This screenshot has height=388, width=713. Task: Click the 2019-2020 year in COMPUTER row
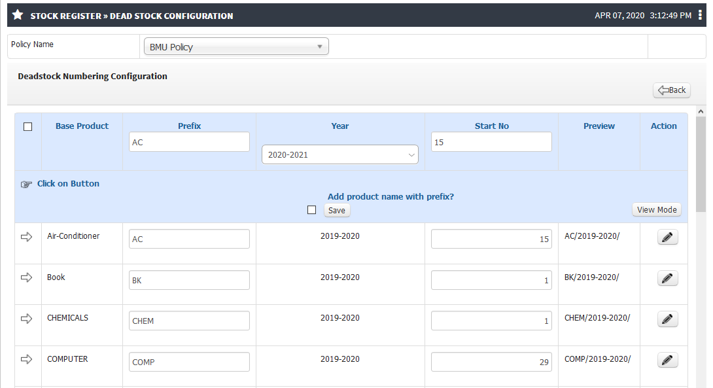point(339,359)
